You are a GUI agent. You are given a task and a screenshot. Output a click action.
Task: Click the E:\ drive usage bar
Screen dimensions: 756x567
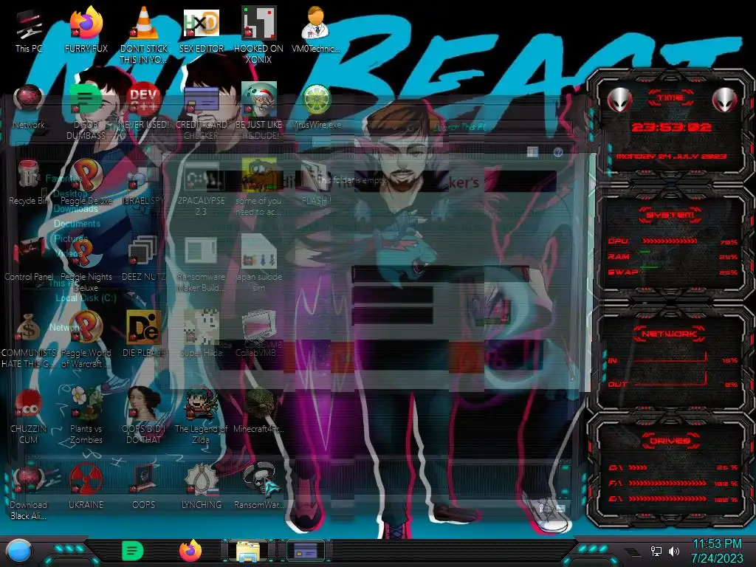(667, 499)
